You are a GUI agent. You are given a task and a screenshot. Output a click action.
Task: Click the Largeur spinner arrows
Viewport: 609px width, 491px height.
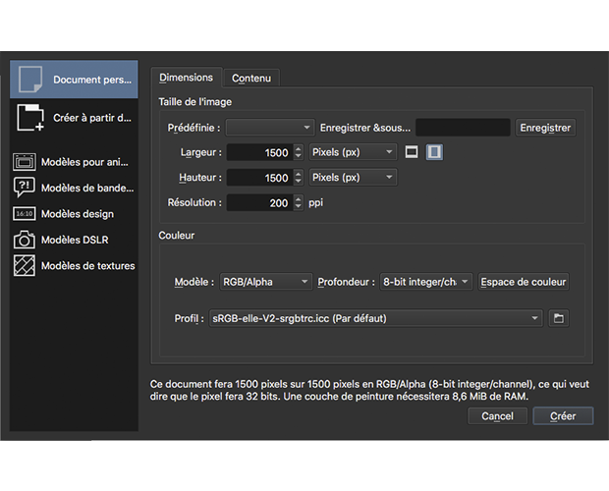299,152
